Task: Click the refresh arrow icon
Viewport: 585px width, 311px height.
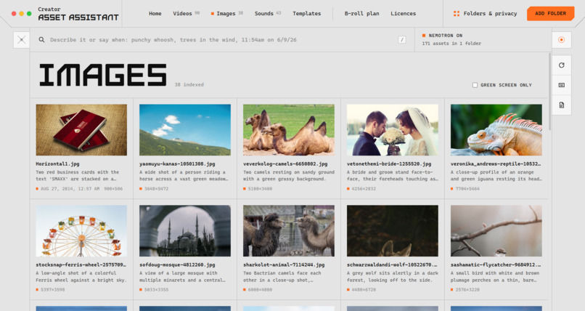Action: (x=561, y=65)
